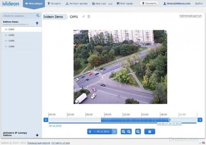Click the 12:00 timeline label

[126, 115]
